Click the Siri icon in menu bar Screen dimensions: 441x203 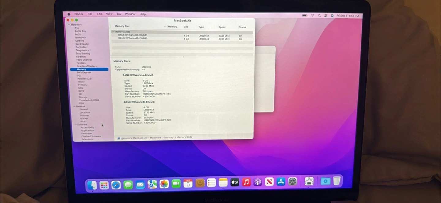coord(332,16)
